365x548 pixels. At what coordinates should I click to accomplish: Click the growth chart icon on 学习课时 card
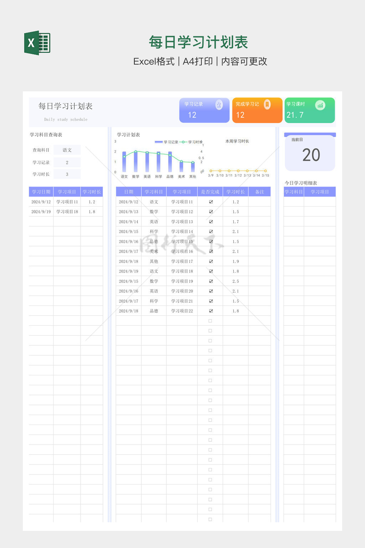click(320, 105)
